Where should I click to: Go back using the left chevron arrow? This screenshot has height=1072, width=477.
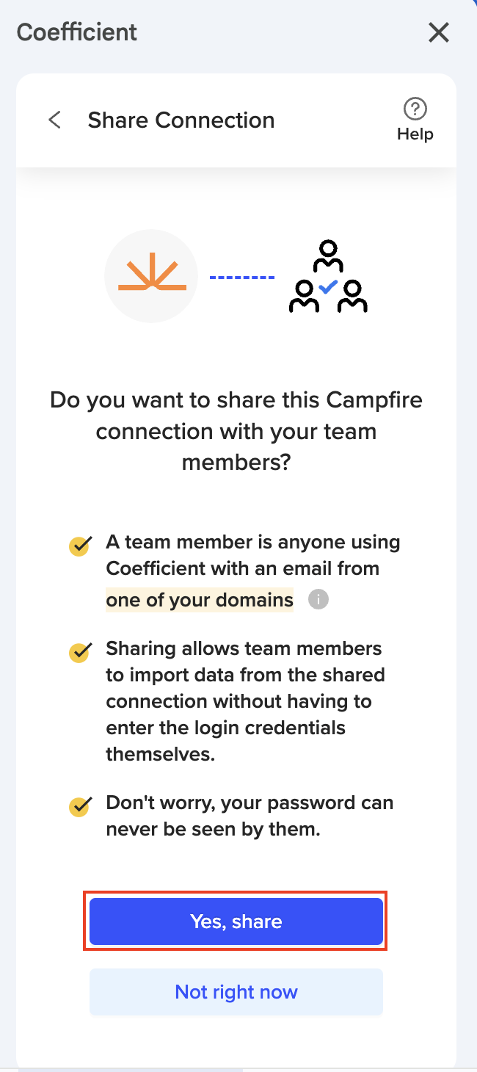(x=54, y=120)
